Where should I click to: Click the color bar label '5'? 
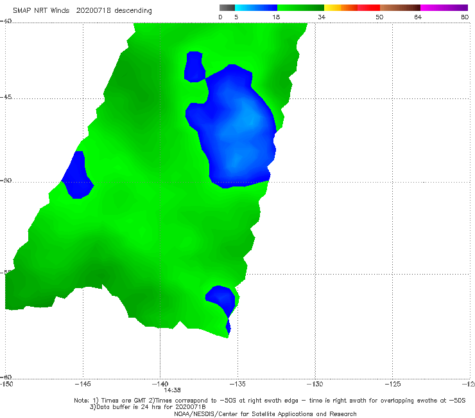coord(236,17)
